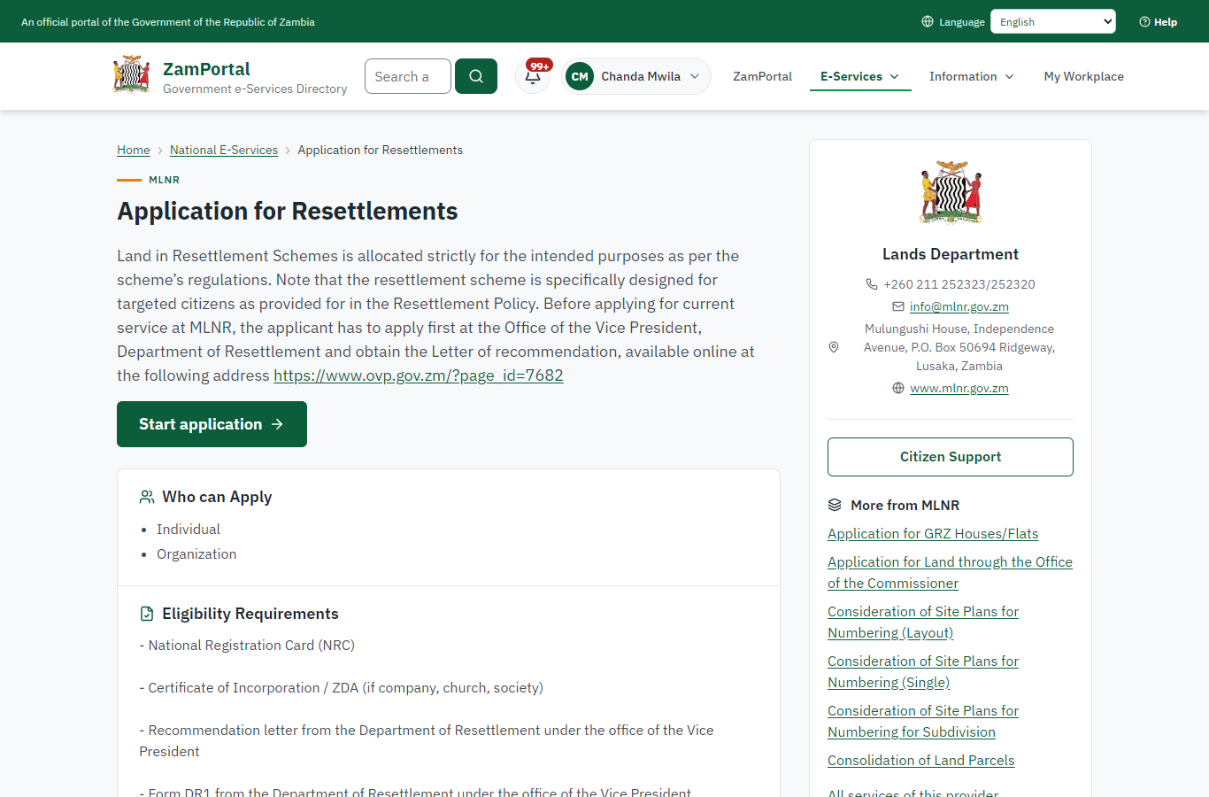Go to Home breadcrumb
Viewport: 1209px width, 797px height.
point(134,150)
